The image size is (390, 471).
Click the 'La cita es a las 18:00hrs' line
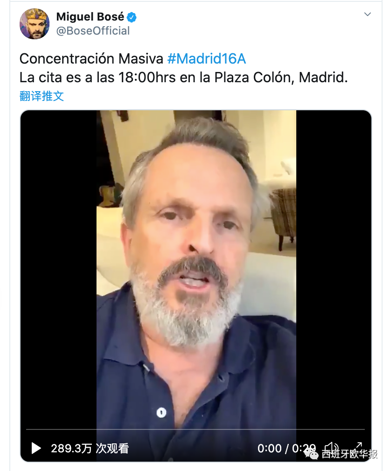pyautogui.click(x=97, y=78)
